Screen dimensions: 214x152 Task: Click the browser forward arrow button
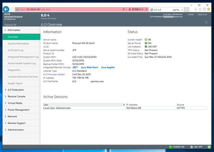pyautogui.click(x=12, y=9)
